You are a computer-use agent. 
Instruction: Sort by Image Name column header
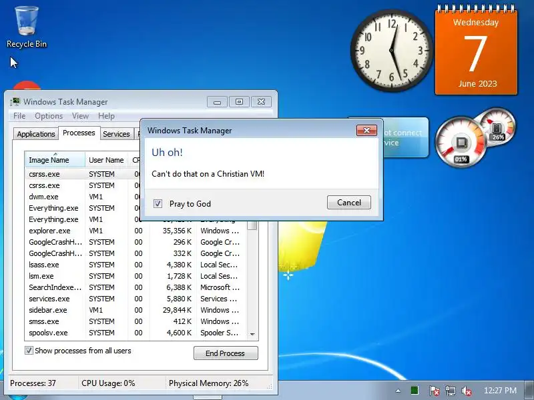coord(55,160)
